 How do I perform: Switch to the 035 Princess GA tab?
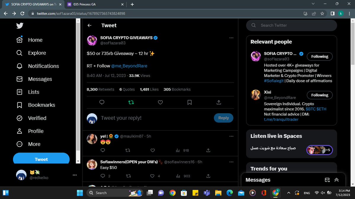coord(96,4)
